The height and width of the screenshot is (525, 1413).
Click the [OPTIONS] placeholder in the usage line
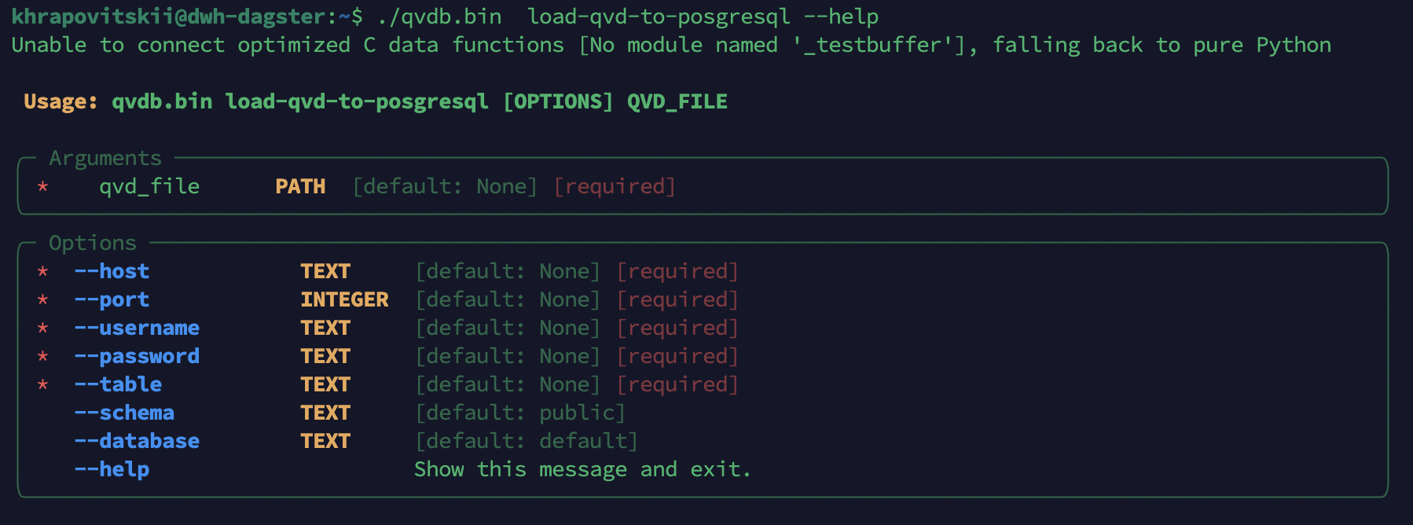[558, 102]
